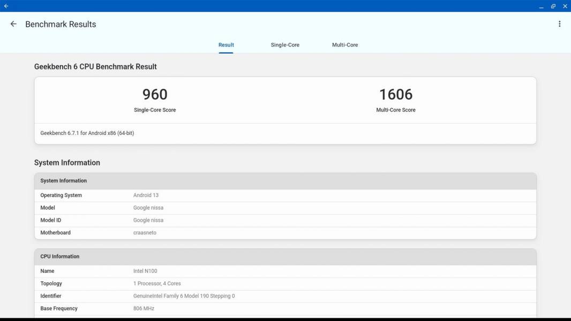Viewport: 571px width, 321px height.
Task: Click the Model ID Google nissa row
Action: click(285, 220)
